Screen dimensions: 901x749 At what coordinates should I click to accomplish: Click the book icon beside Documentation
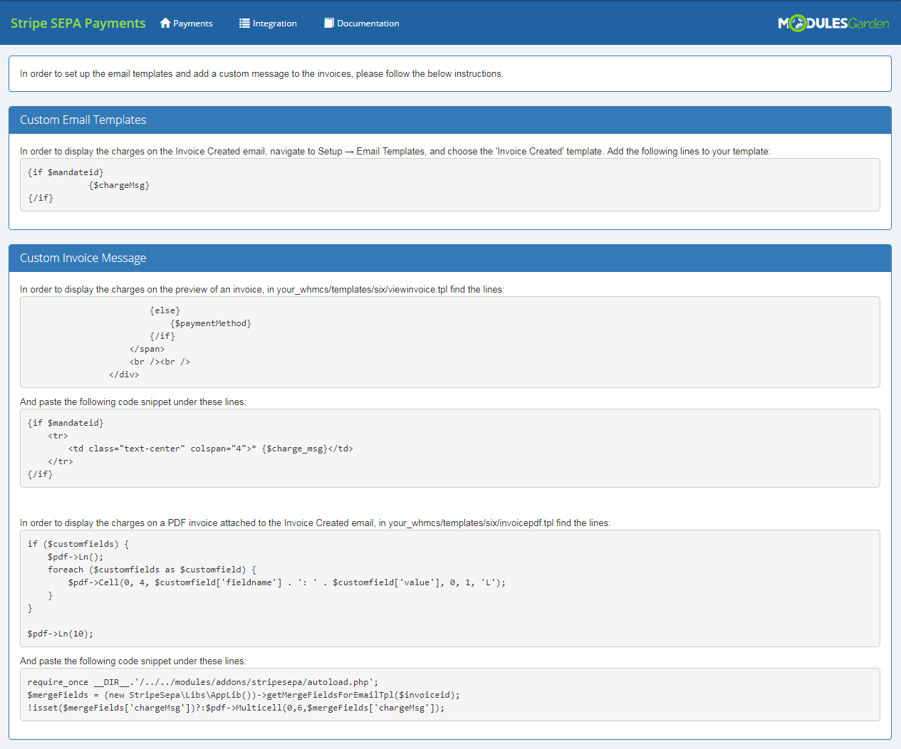(x=329, y=23)
